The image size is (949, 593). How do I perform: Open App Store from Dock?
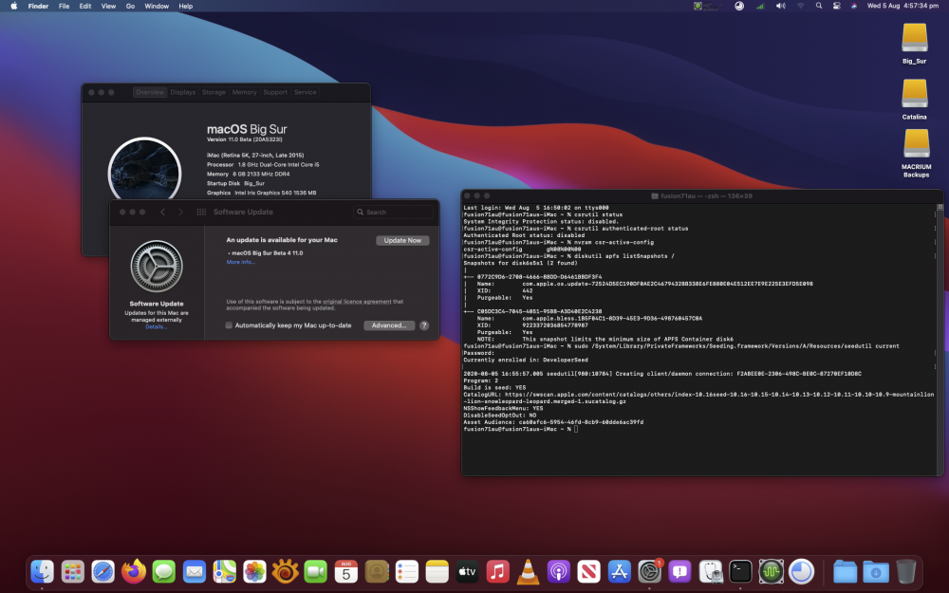[x=619, y=571]
